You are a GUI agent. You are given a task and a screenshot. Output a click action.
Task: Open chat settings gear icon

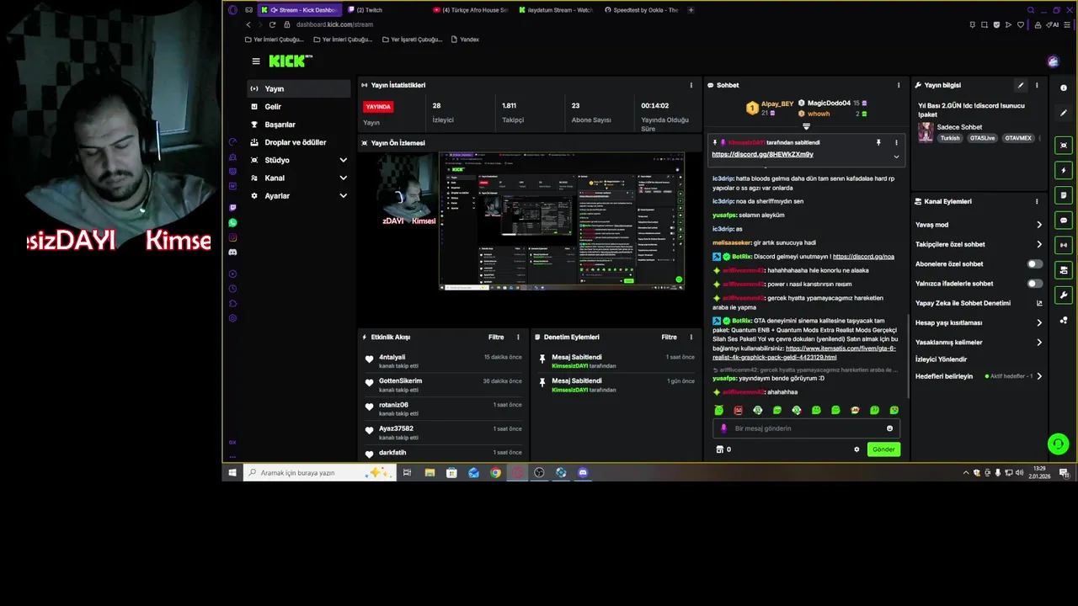(x=857, y=449)
